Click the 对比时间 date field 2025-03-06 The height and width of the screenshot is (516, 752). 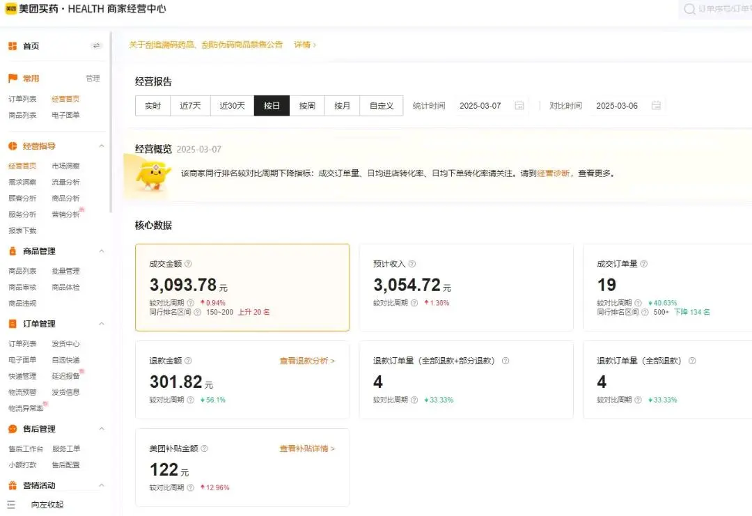(627, 106)
